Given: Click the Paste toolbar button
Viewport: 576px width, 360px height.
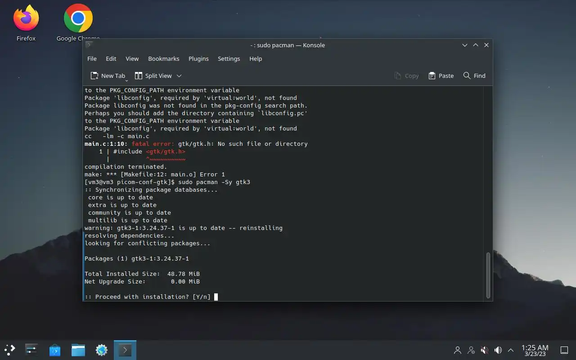Looking at the screenshot, I should click(x=441, y=76).
